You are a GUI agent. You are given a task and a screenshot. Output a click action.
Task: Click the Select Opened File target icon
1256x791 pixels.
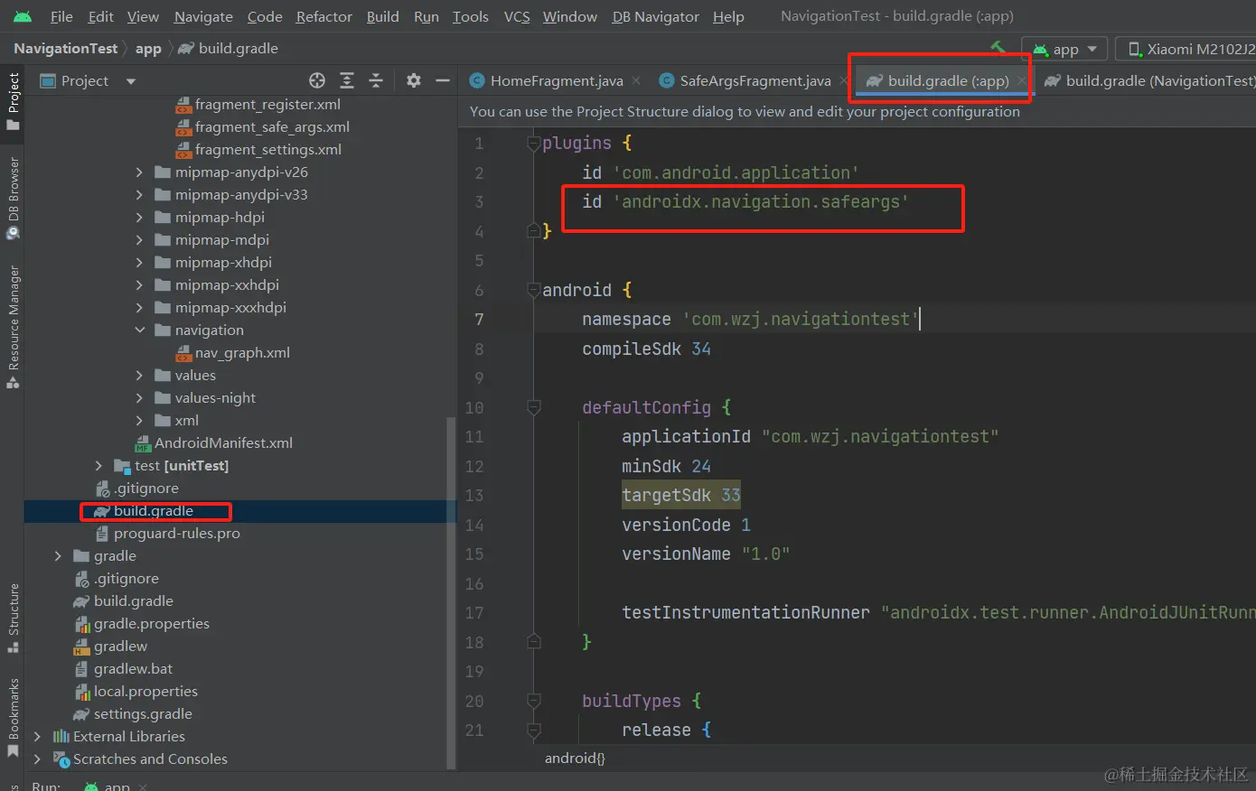[317, 80]
